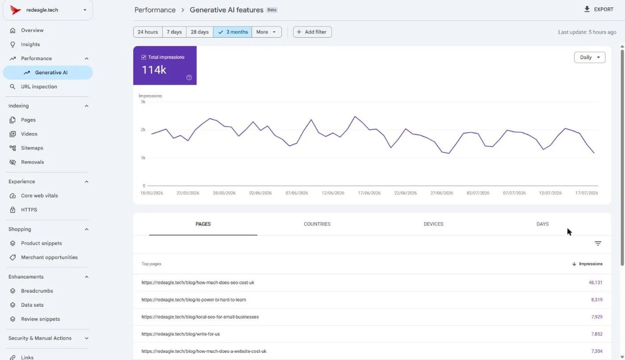
Task: Open the how-much-does-a-website-cost-uk page row
Action: [x=372, y=351]
